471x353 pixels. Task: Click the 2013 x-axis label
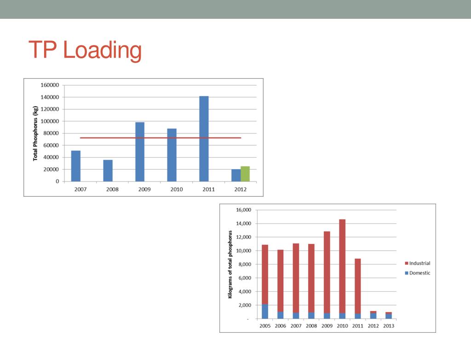[389, 326]
